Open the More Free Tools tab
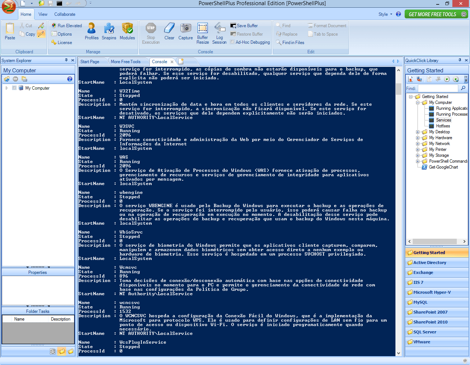This screenshot has width=470, height=365. point(126,62)
